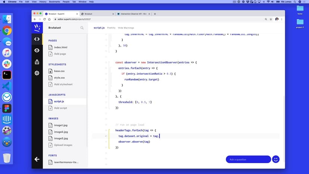
Task: Click the Ask a question input field
Action: pyautogui.click(x=248, y=159)
